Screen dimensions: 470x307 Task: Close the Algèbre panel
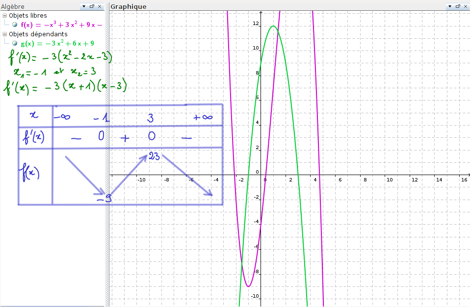(x=100, y=6)
